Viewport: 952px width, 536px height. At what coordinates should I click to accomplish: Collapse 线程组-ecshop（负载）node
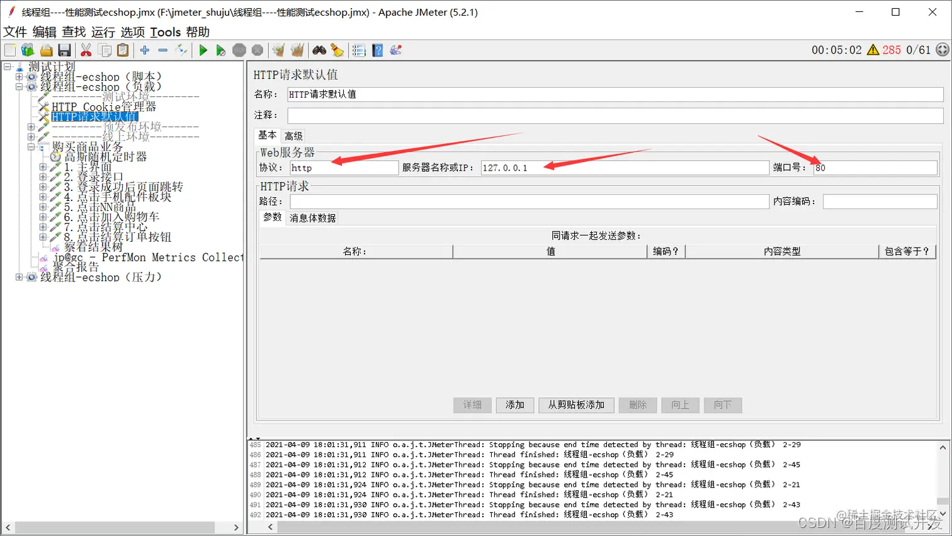coord(19,87)
